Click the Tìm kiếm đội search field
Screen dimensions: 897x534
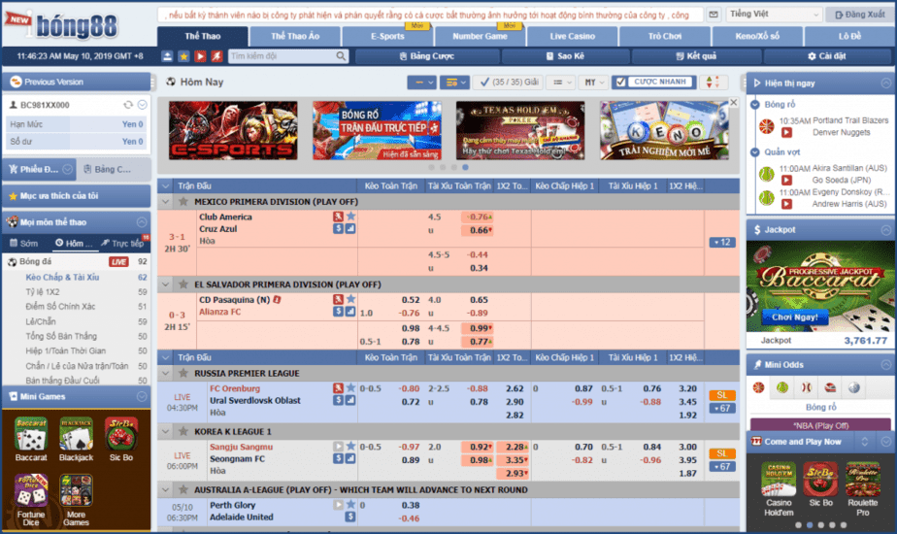(x=281, y=56)
